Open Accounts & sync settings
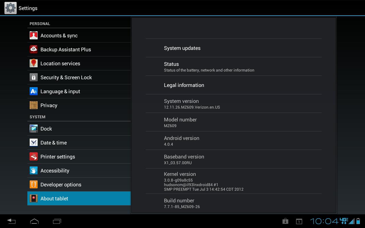Viewport: 365px width, 228px height. tap(79, 35)
